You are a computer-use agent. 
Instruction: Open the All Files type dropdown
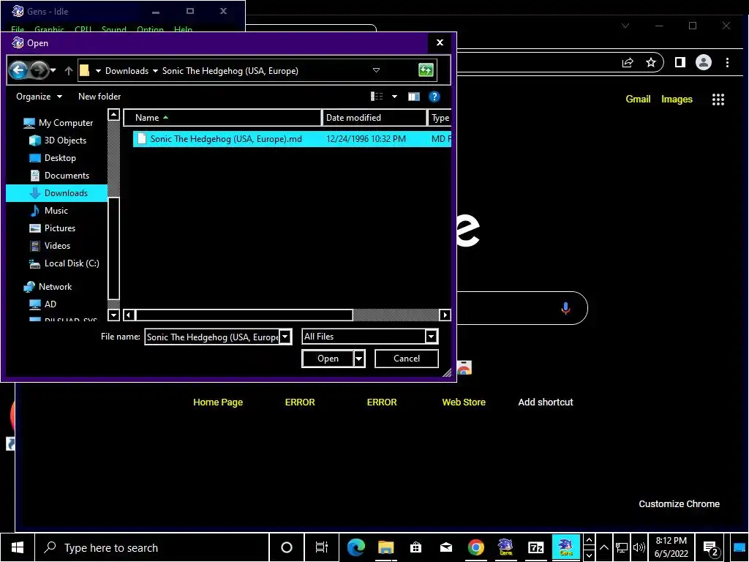tap(369, 337)
